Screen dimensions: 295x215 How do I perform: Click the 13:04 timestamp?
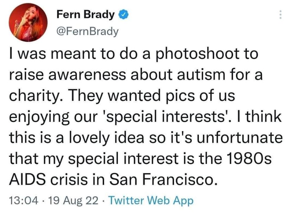tap(24, 201)
